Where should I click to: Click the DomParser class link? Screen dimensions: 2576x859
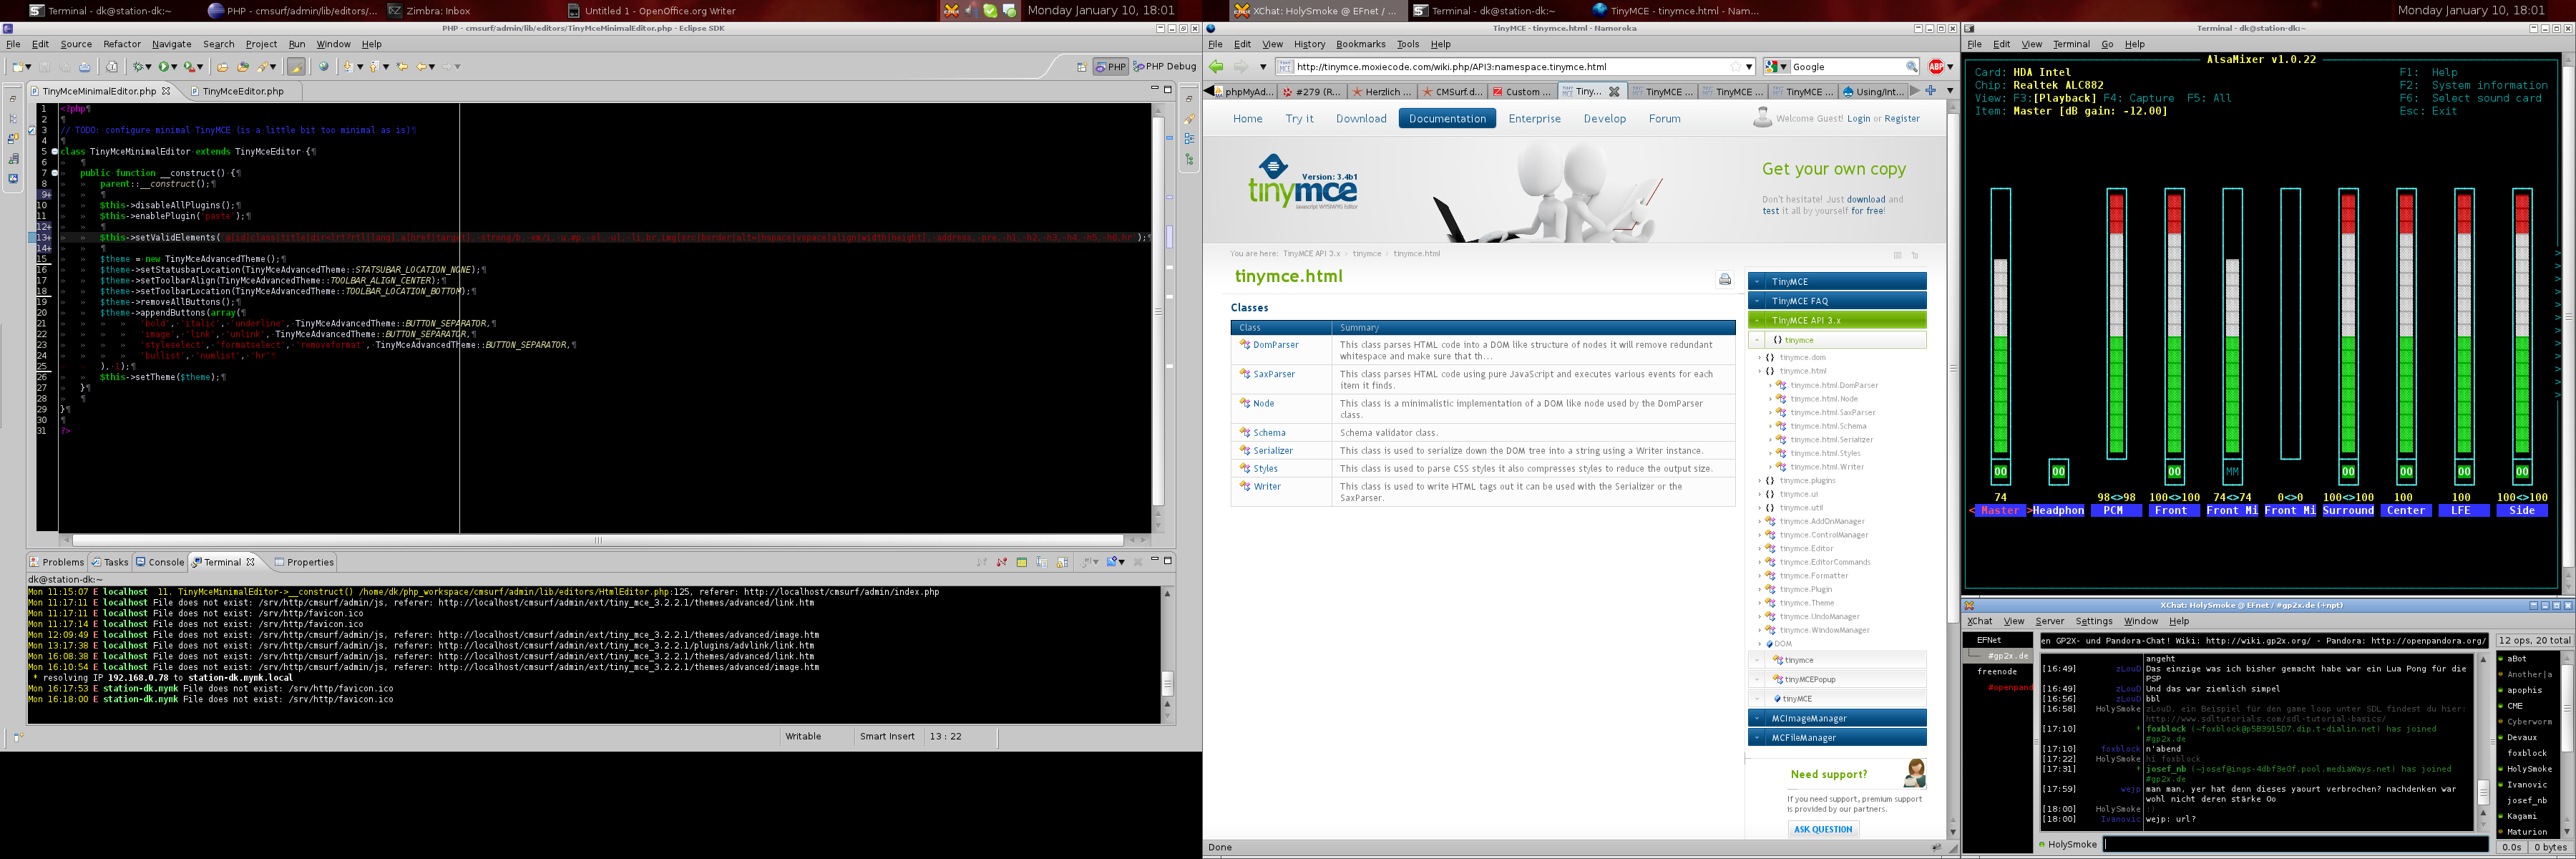tap(1275, 345)
